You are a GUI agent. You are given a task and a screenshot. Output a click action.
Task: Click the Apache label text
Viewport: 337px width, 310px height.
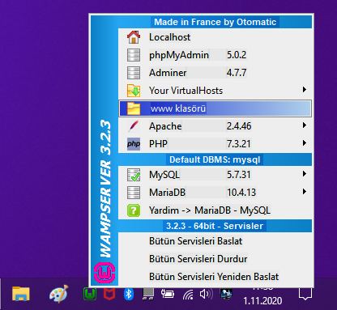point(165,126)
